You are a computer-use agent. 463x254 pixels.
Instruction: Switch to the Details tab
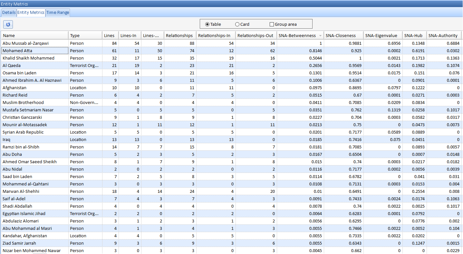[x=8, y=12]
